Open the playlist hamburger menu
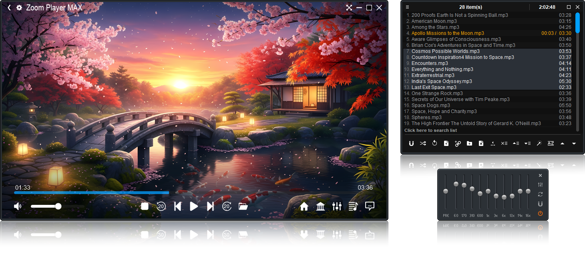Screen dimensions: 585x265 [x=407, y=7]
